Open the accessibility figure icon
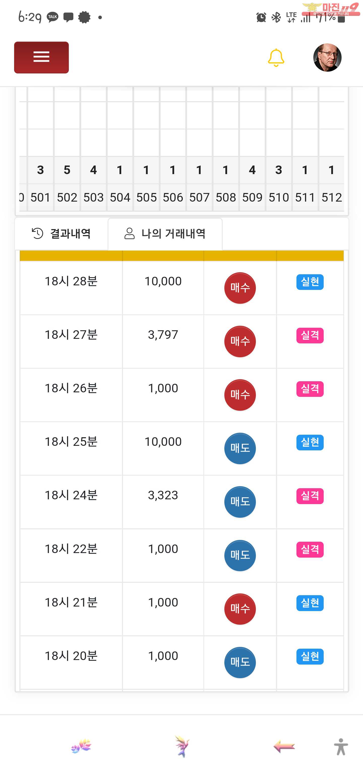 tap(341, 746)
